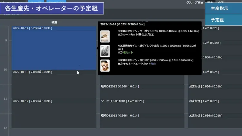
Task: Click the 塩ビ出力 job description in tooltip
Action: coord(156,62)
